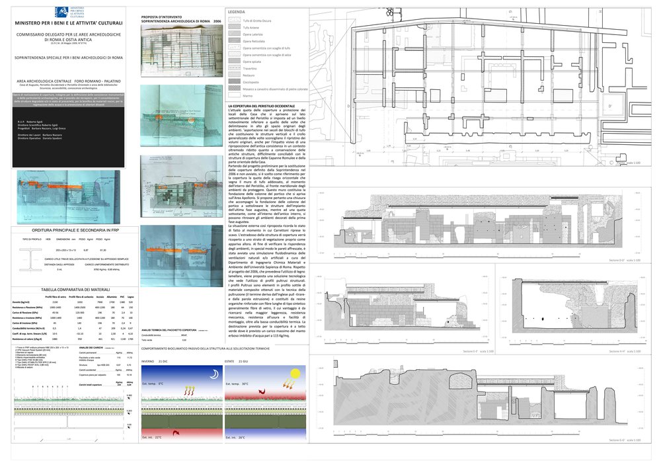Screen dimensions: 661x467
Task: Click 'Direttore Operativo Daniela Spadoni' line
Action: pos(40,138)
